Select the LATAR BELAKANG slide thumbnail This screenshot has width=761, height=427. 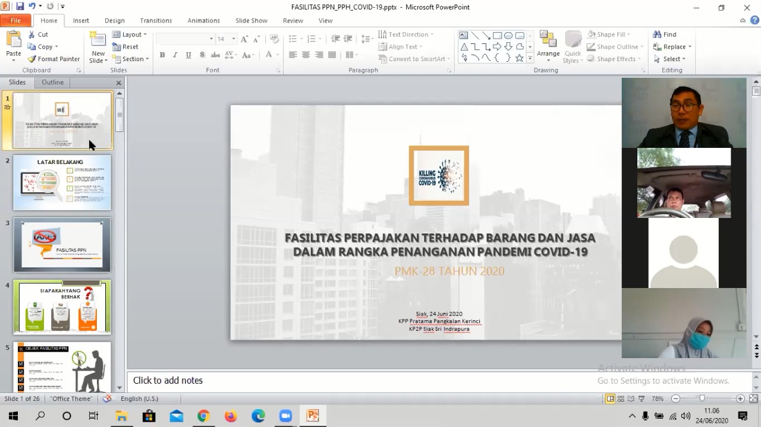[x=62, y=183]
